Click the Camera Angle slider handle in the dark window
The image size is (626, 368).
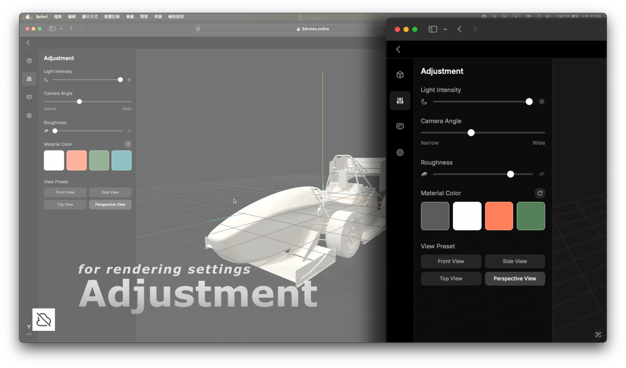tap(471, 133)
